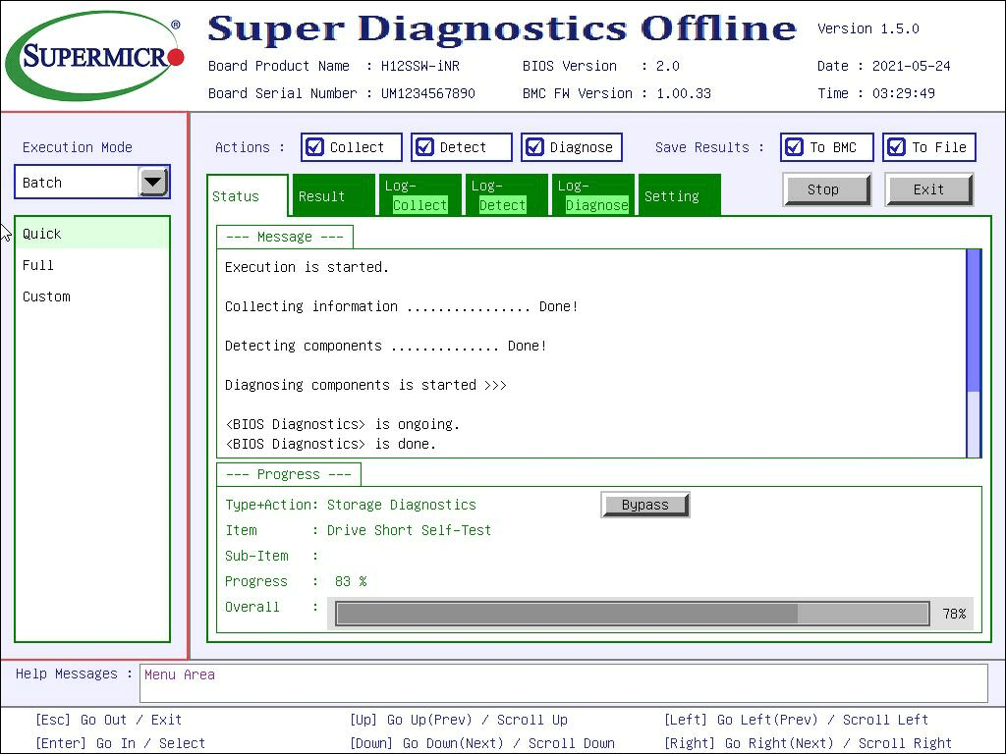Select the Status tab
This screenshot has height=754, width=1006.
click(x=247, y=195)
